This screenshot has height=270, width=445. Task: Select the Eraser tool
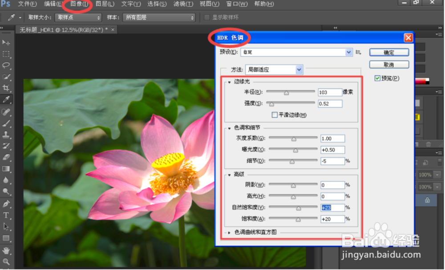click(x=6, y=157)
